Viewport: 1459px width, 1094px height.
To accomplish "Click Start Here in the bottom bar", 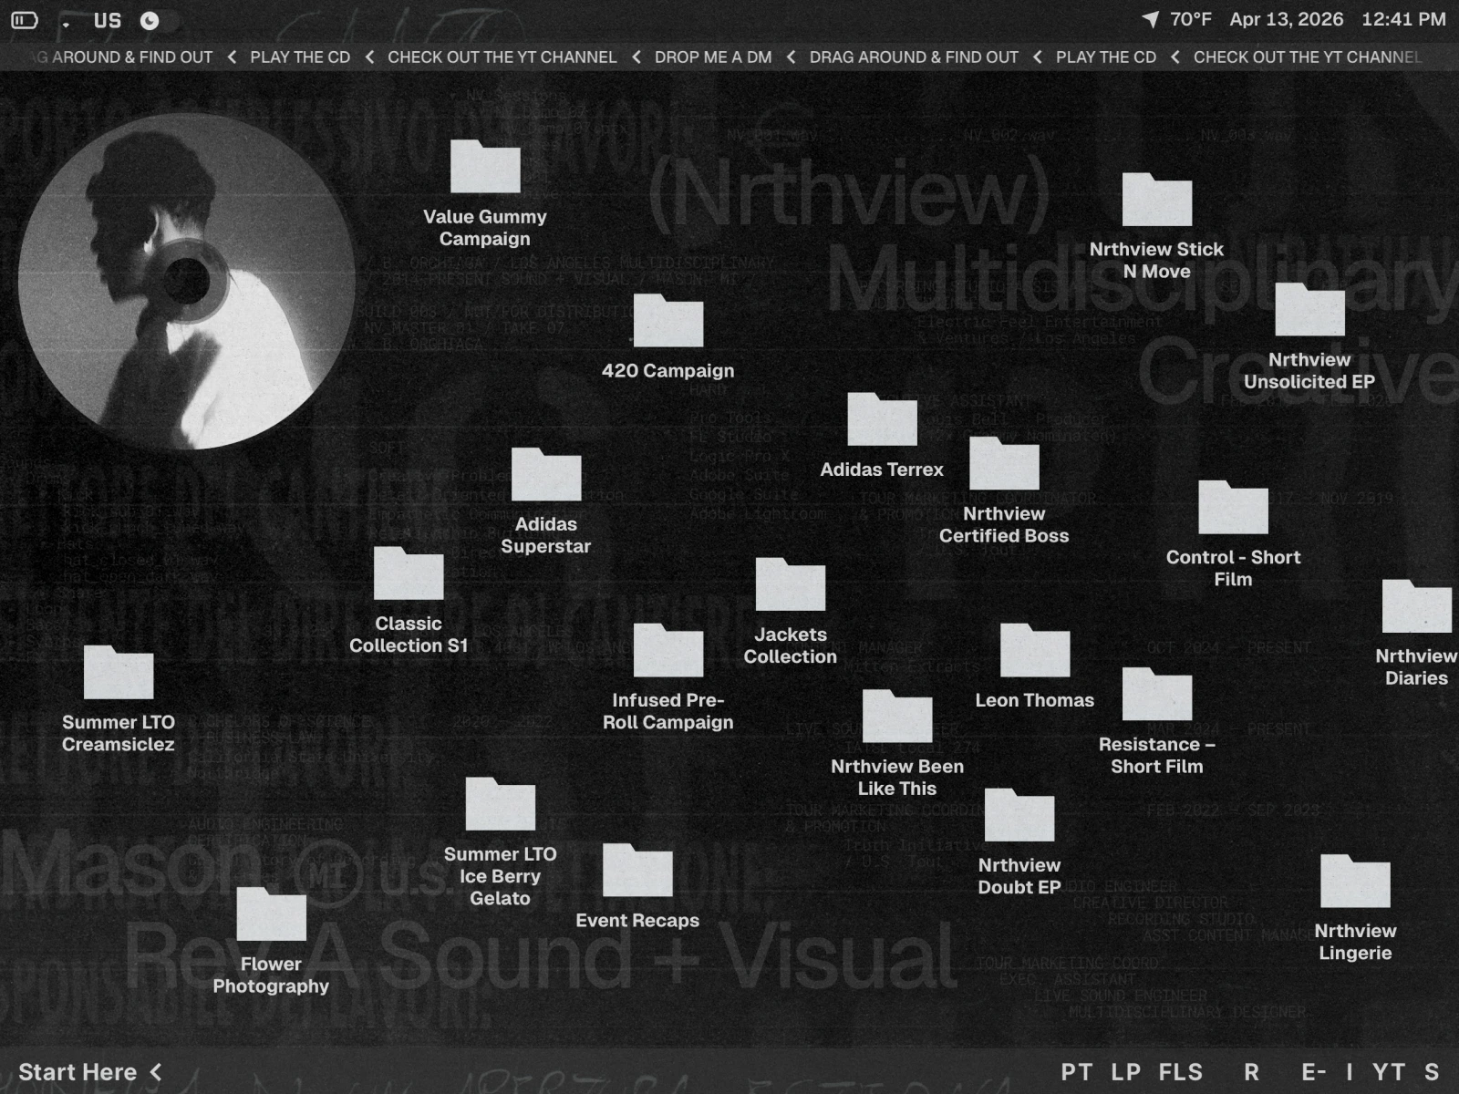I will pyautogui.click(x=90, y=1072).
